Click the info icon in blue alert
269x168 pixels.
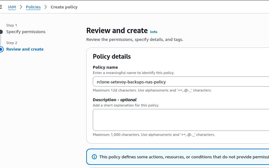pyautogui.click(x=94, y=157)
